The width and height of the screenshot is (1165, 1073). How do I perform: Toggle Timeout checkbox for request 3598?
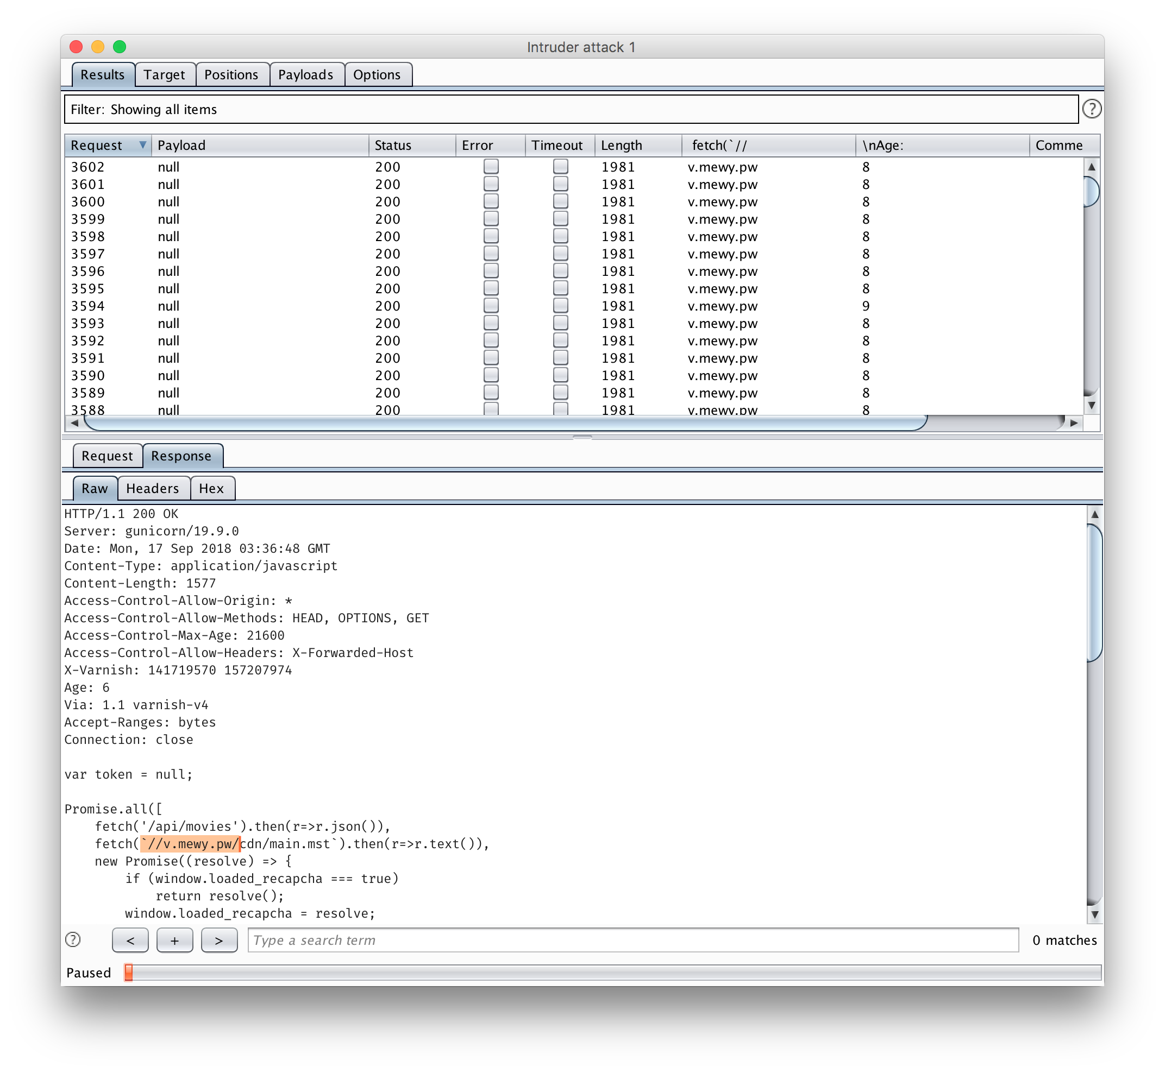tap(560, 236)
